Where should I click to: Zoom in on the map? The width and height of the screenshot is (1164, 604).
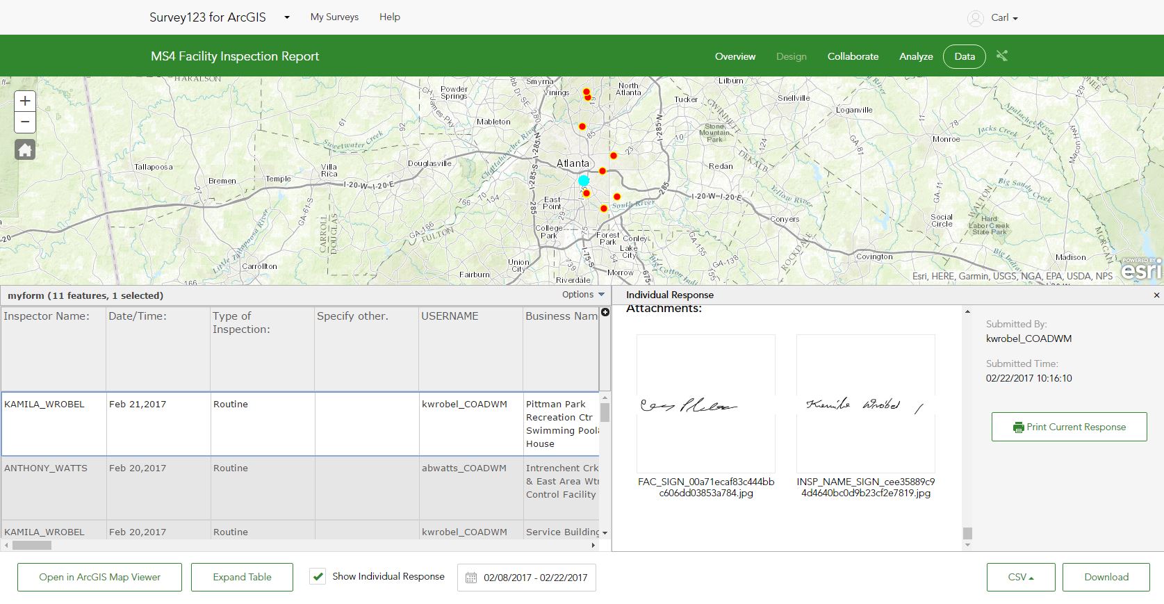(25, 101)
